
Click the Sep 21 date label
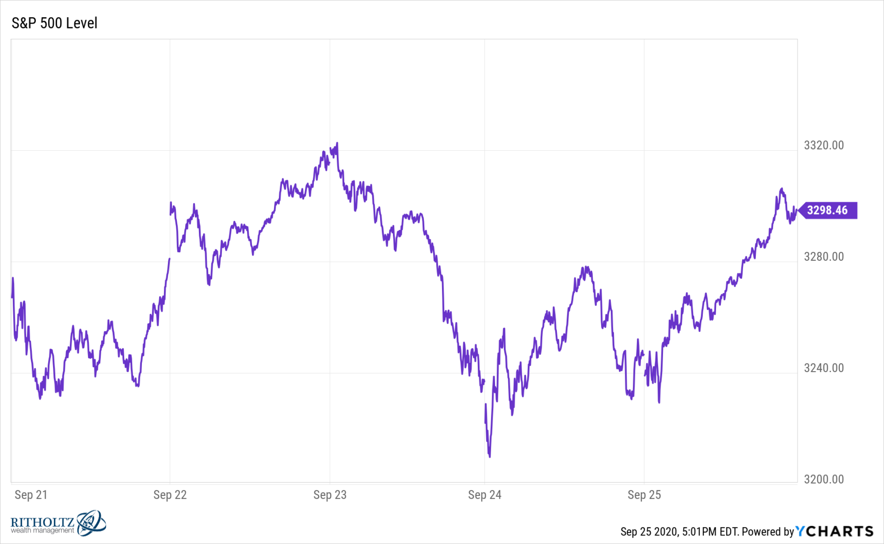[31, 494]
